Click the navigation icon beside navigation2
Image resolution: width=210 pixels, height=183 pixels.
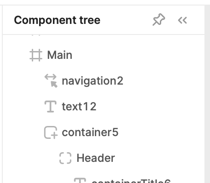pyautogui.click(x=51, y=81)
